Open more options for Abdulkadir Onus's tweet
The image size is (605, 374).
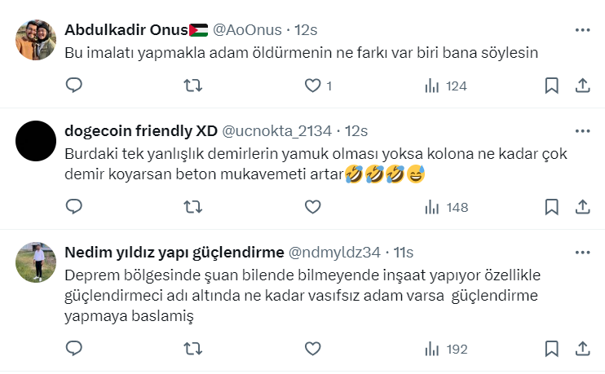click(x=582, y=30)
